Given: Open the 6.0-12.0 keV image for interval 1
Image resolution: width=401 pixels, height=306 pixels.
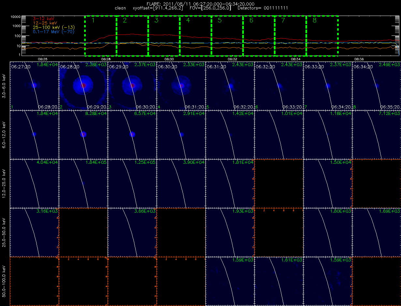Looking at the screenshot, I should click(34, 134).
